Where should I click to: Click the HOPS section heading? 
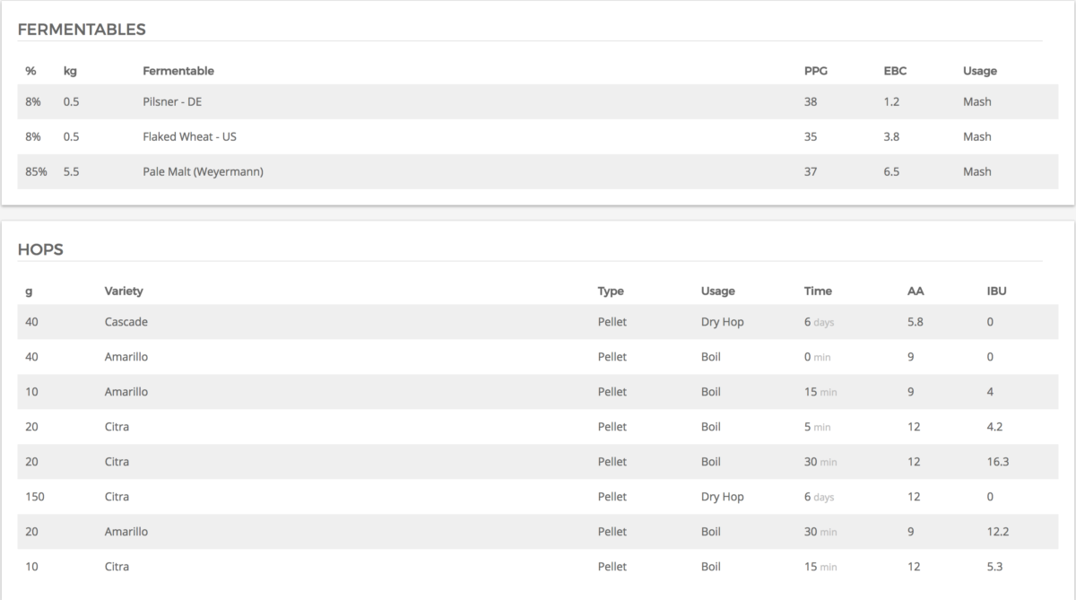pyautogui.click(x=40, y=250)
